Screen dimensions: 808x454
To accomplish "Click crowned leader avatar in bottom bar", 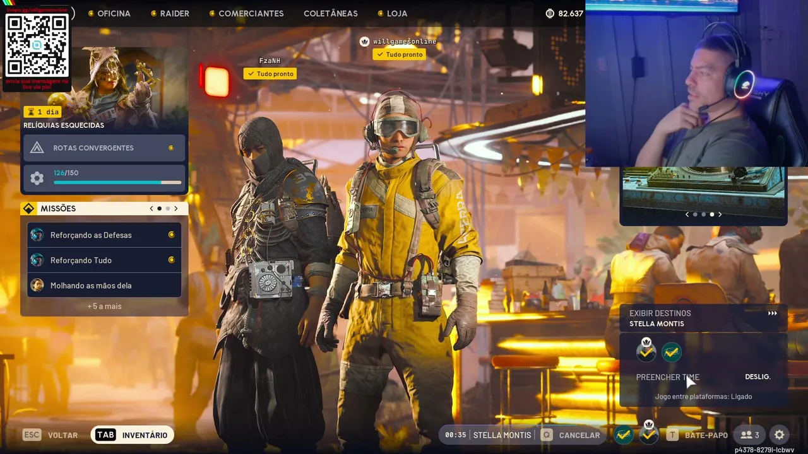I will 649,434.
